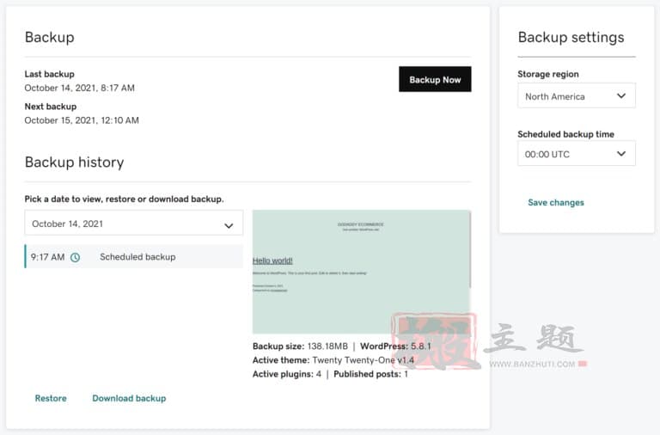Click the Hello world! link in preview
Screen dimensions: 660x435
click(272, 260)
